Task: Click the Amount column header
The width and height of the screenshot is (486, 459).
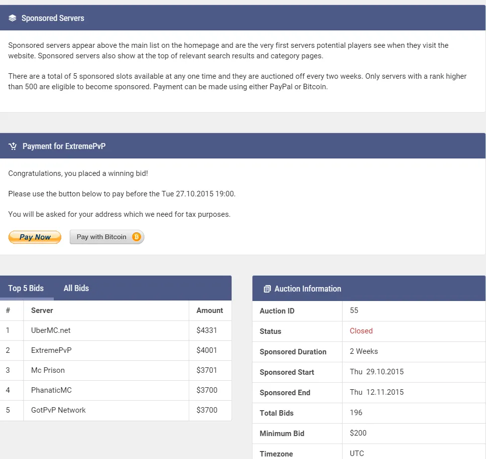Action: [210, 310]
